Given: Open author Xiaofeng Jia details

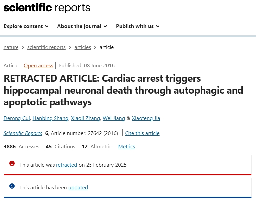Looking at the screenshot, I should click(x=146, y=118).
